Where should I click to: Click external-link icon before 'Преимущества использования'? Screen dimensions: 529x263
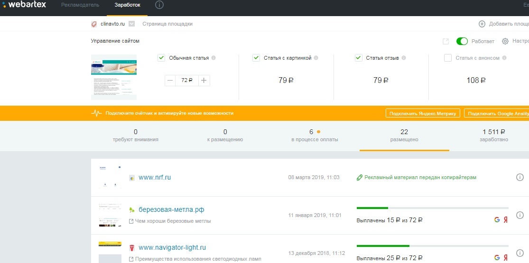pos(131,260)
